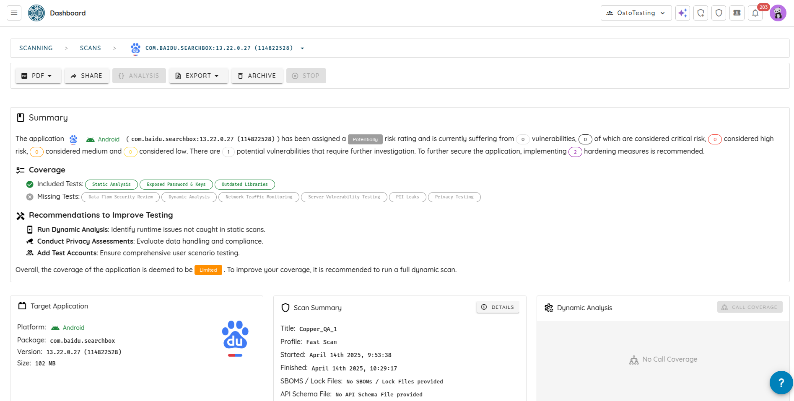Select the Data Flow Security Review chip
This screenshot has height=401, width=794.
121,197
